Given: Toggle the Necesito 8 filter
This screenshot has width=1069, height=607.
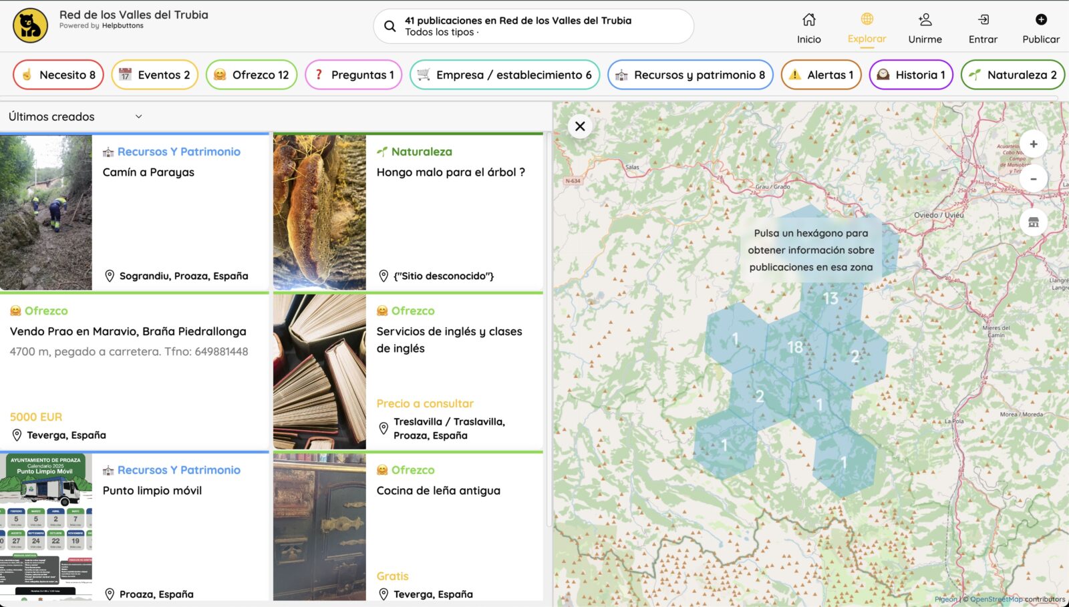Looking at the screenshot, I should 58,75.
